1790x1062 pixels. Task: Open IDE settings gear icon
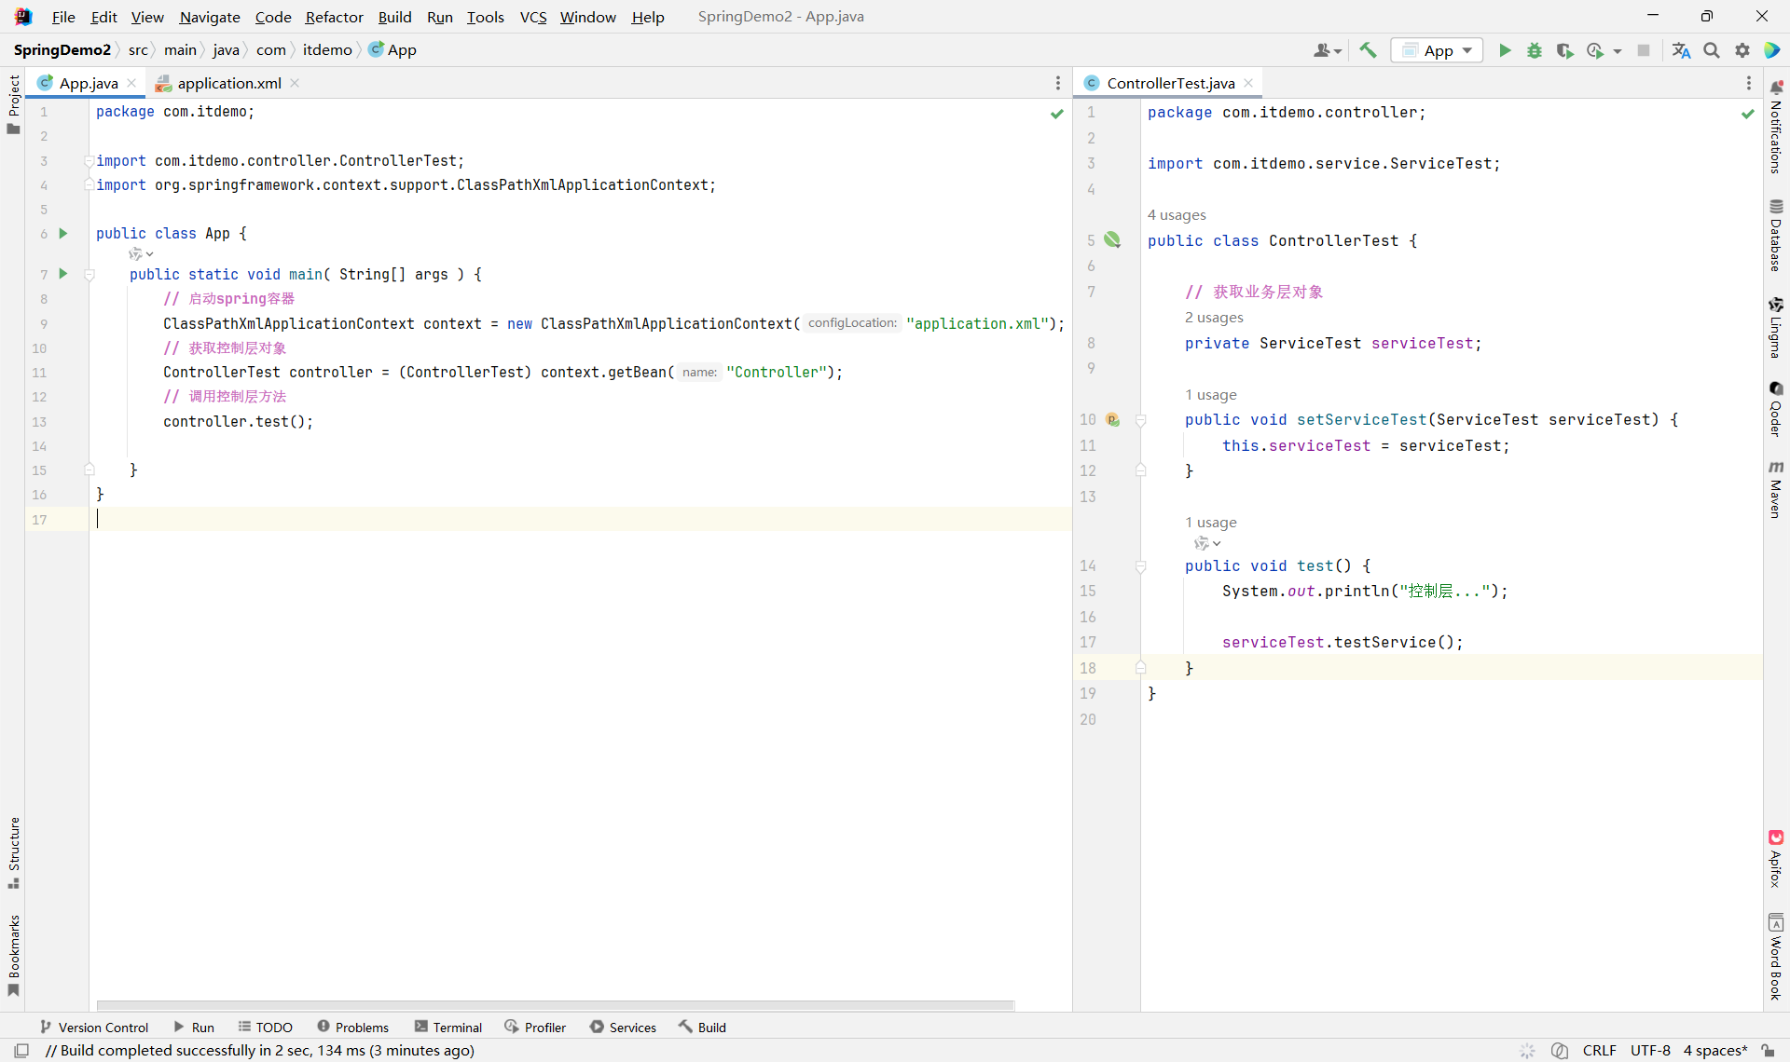1742,50
